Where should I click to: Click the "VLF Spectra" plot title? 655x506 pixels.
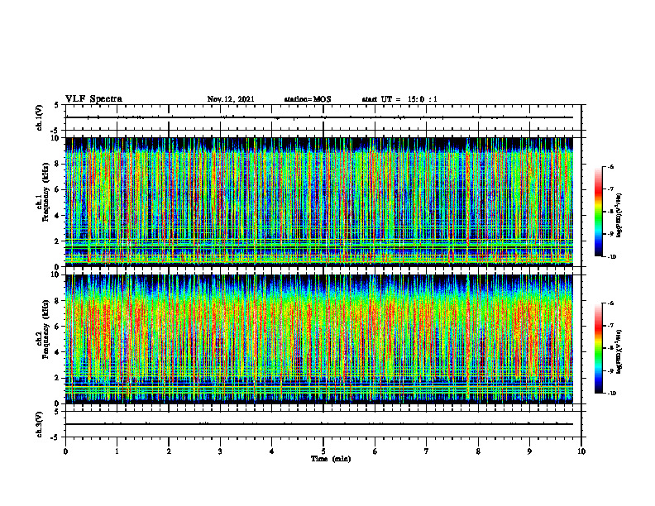[93, 99]
